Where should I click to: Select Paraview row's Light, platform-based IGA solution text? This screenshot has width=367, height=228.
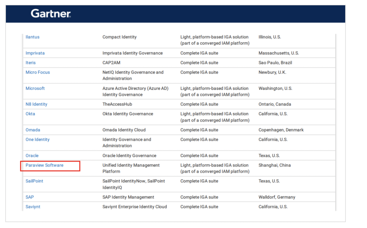(215, 168)
